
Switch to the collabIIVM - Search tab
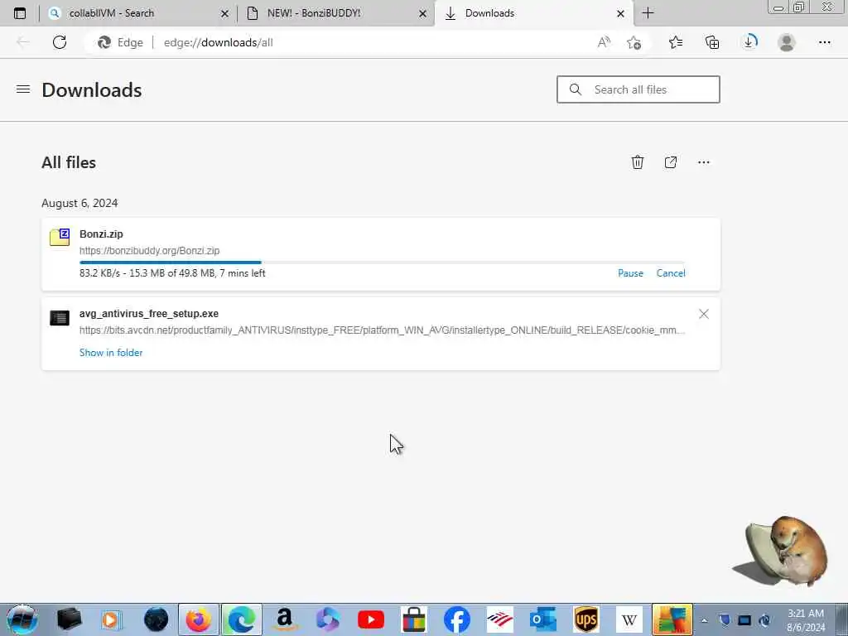pos(138,13)
